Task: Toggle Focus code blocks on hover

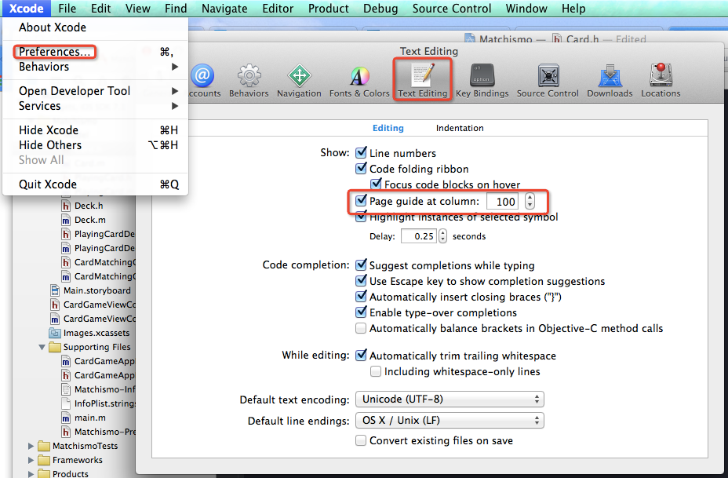Action: coord(376,184)
